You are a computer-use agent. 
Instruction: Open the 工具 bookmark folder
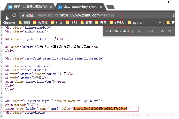tap(72, 23)
